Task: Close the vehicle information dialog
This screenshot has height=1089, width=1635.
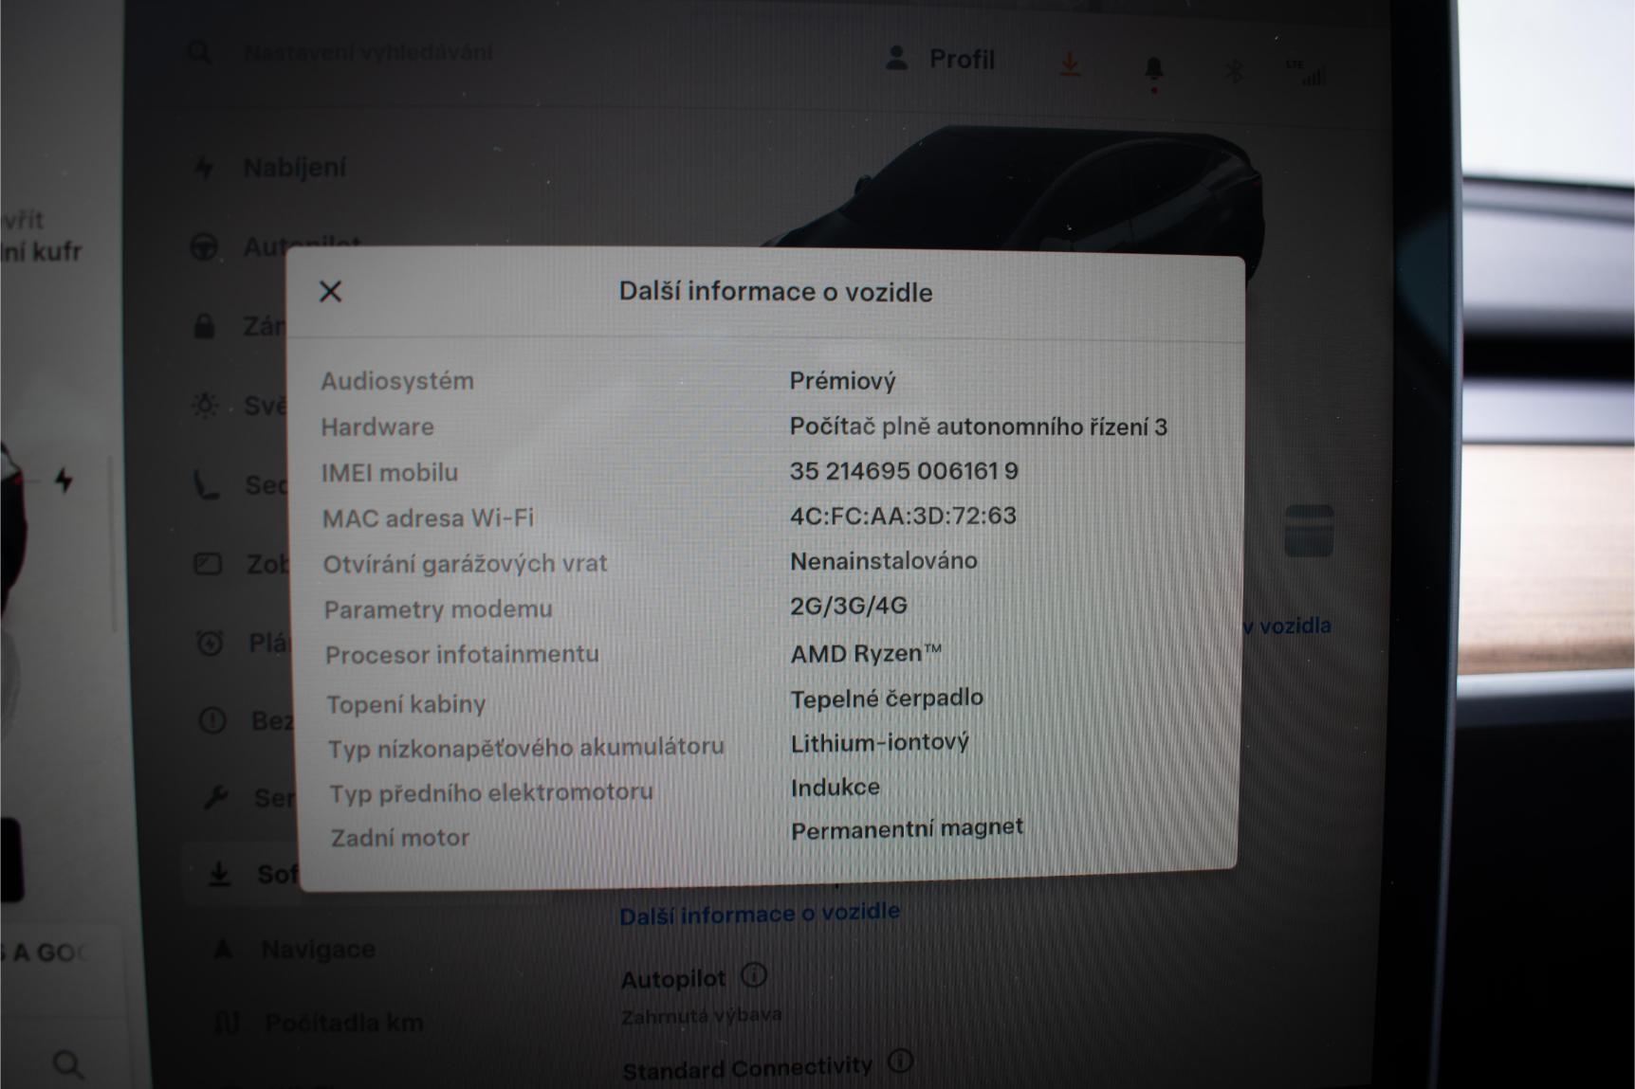Action: tap(330, 291)
